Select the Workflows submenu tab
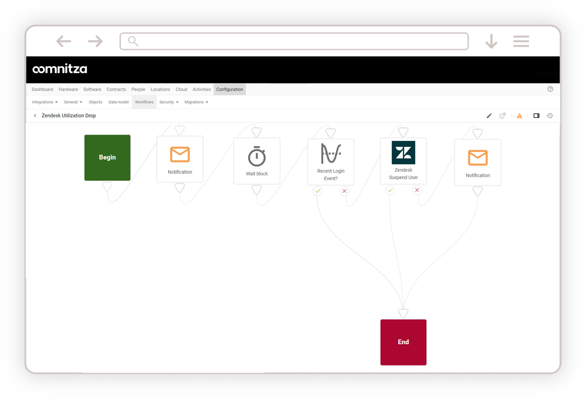586x399 pixels. click(144, 102)
